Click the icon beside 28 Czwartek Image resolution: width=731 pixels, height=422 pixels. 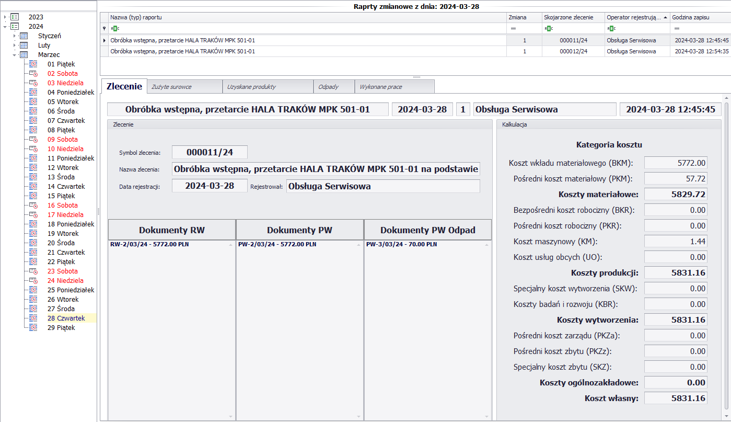(x=33, y=318)
